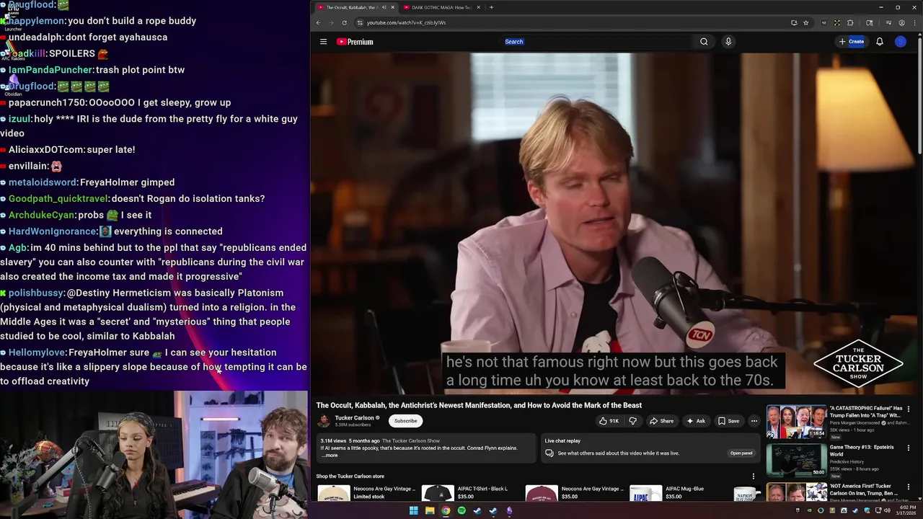Click the YouTube search input field
The width and height of the screenshot is (923, 519).
pos(597,42)
